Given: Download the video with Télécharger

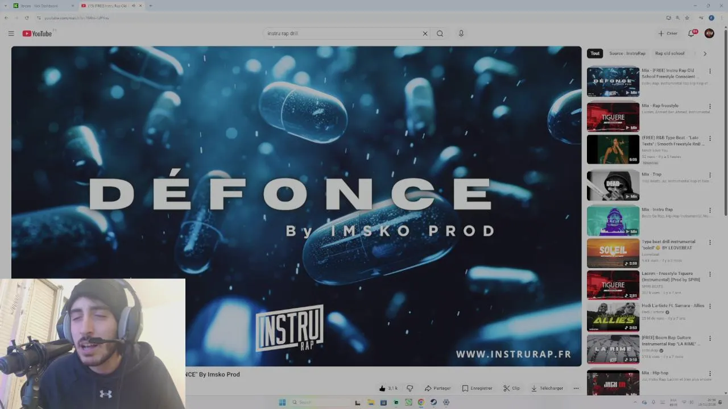Looking at the screenshot, I should [x=547, y=389].
